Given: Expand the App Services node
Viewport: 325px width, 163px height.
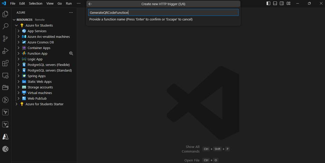Looking at the screenshot, I should pos(18,31).
